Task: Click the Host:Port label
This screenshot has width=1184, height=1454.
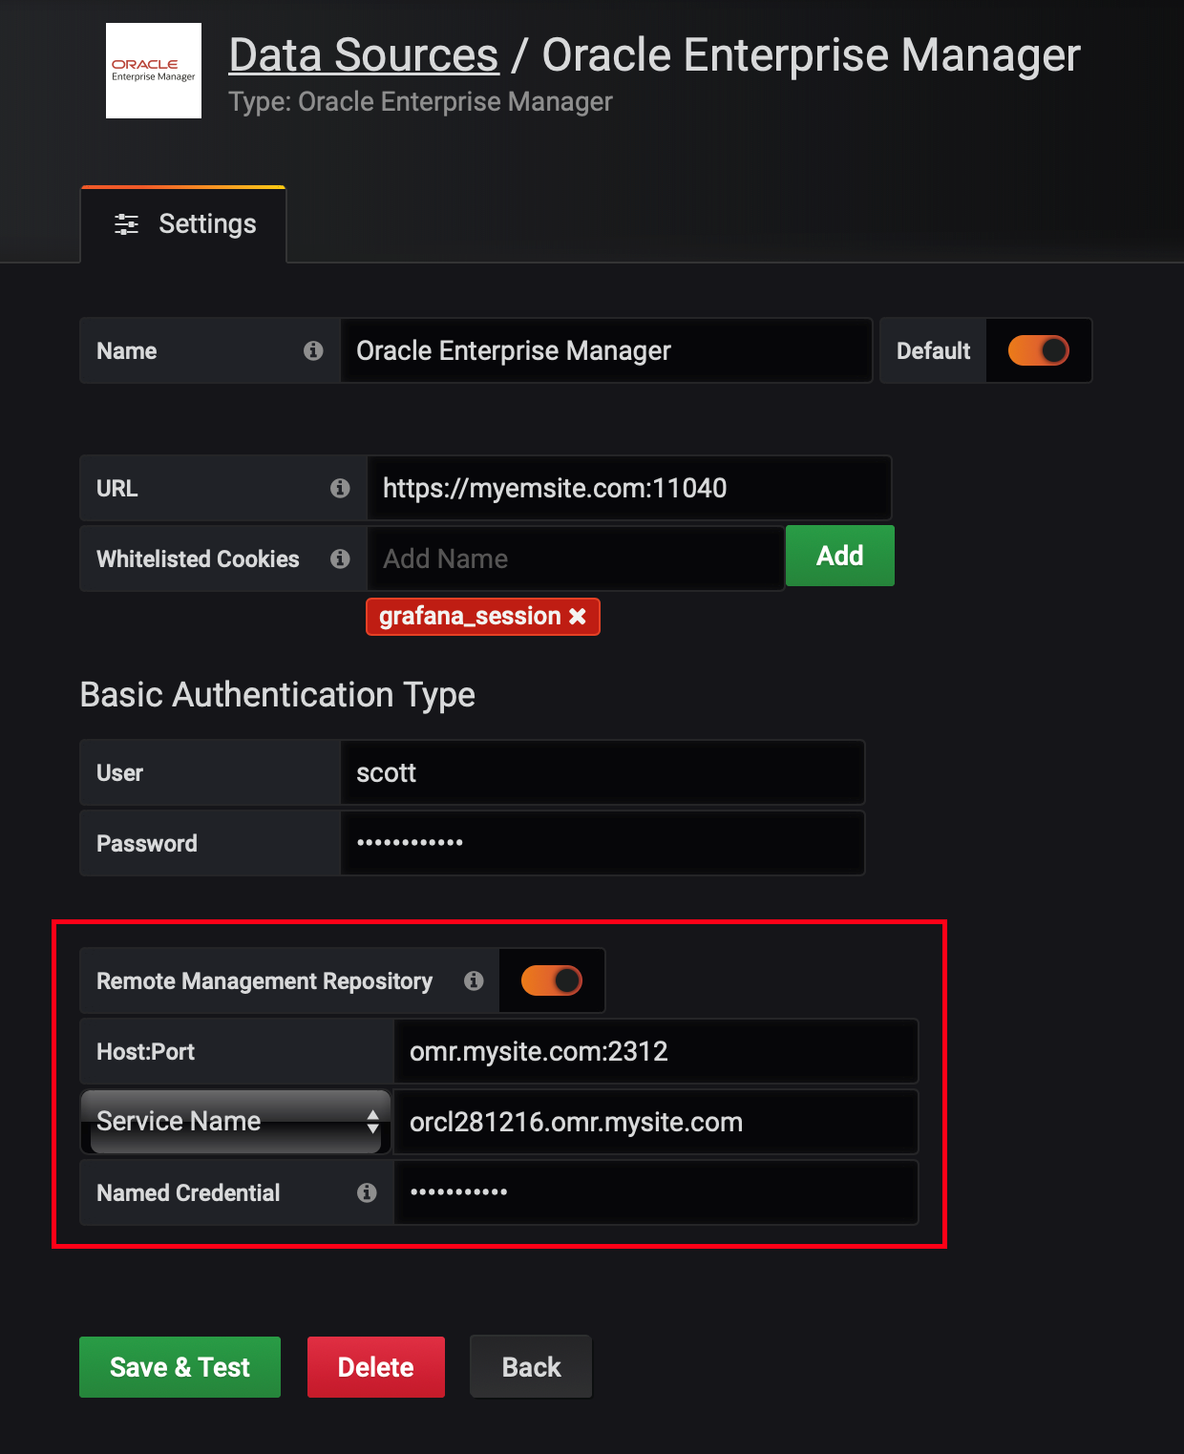Action: 145,1051
